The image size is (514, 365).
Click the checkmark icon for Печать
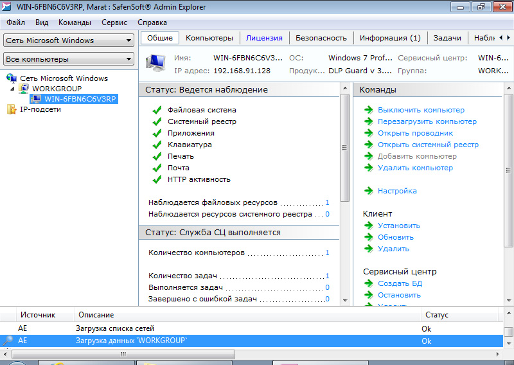[x=157, y=156]
